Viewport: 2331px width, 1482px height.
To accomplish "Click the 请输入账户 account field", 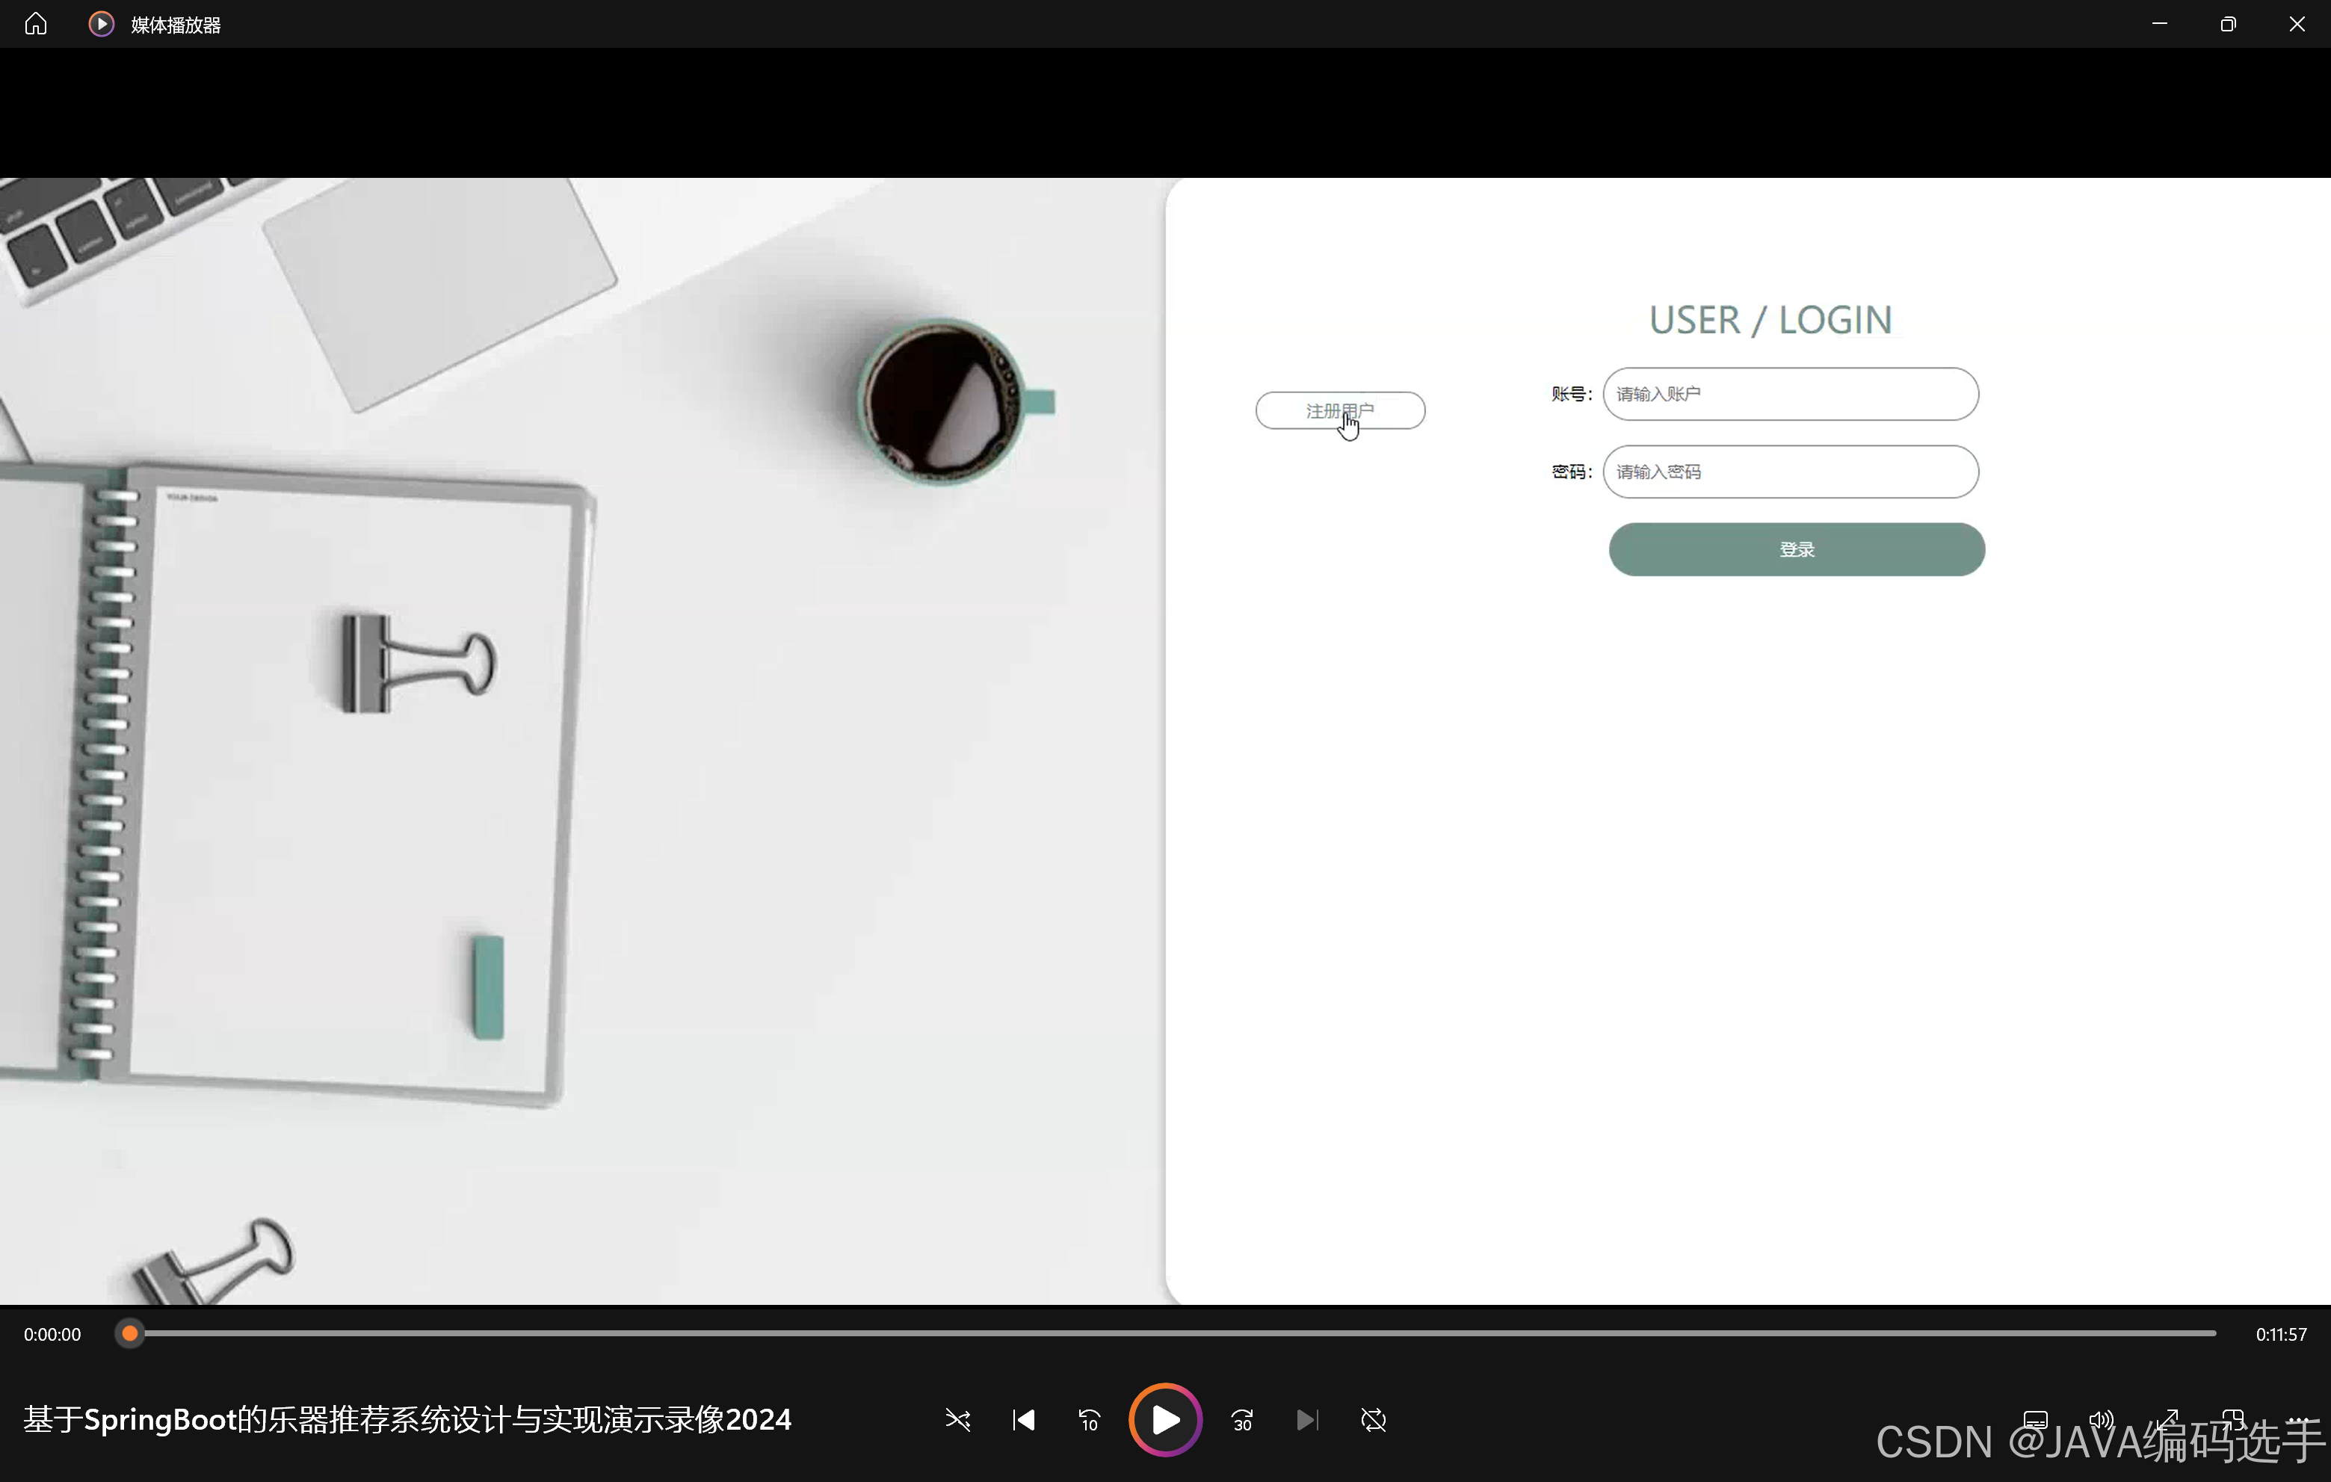I will tap(1790, 394).
